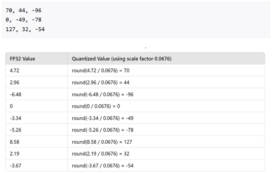Click the round(-5.26 / 0.0676) = -78 cell
This screenshot has width=277, height=174.
[166, 130]
